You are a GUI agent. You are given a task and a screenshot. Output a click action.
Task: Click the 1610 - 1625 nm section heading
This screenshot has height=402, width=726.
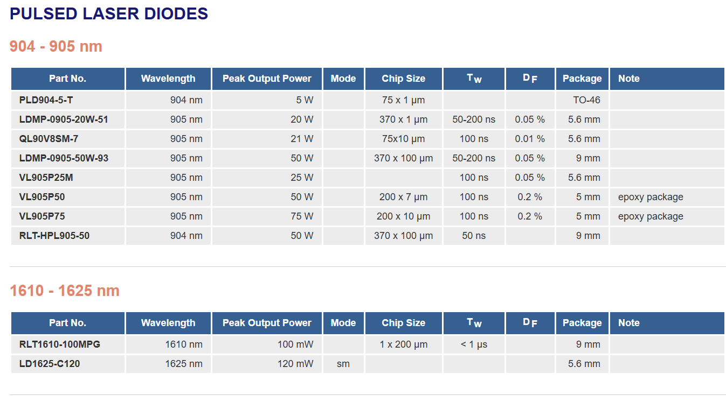tap(65, 291)
